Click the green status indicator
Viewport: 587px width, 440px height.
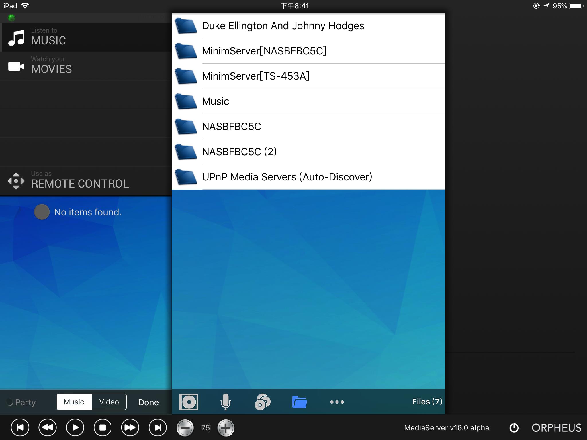point(11,18)
